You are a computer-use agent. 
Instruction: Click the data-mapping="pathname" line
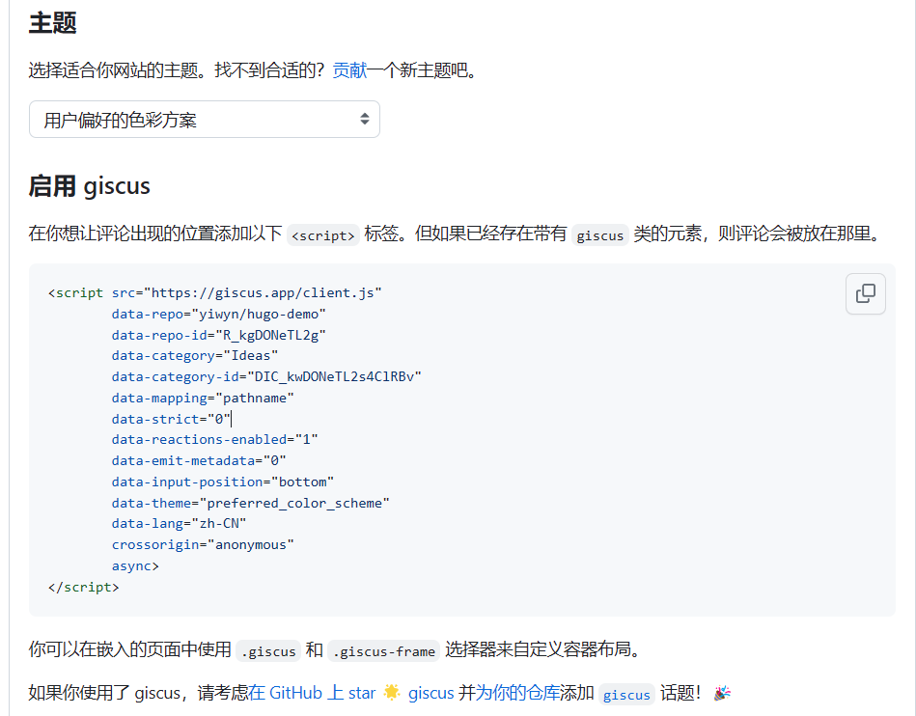(x=203, y=399)
